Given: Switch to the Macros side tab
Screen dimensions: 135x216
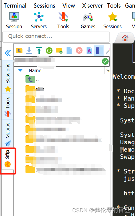Looking at the screenshot, I should click(8, 133).
